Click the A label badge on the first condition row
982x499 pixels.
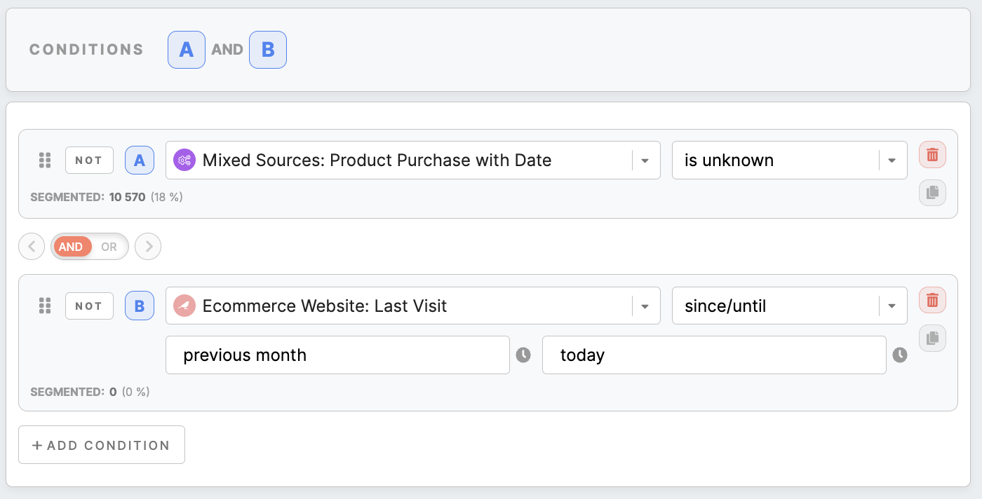(x=140, y=160)
